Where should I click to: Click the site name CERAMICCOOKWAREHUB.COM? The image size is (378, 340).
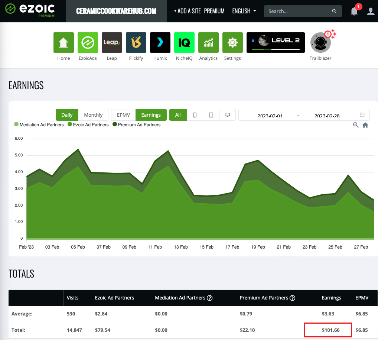(116, 11)
